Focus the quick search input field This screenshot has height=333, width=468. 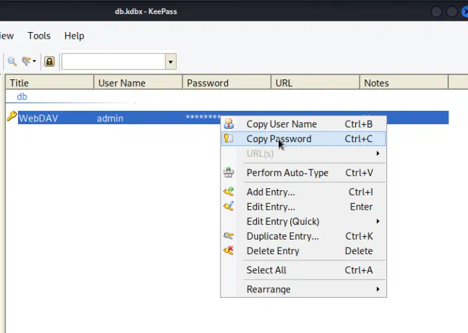tap(114, 61)
